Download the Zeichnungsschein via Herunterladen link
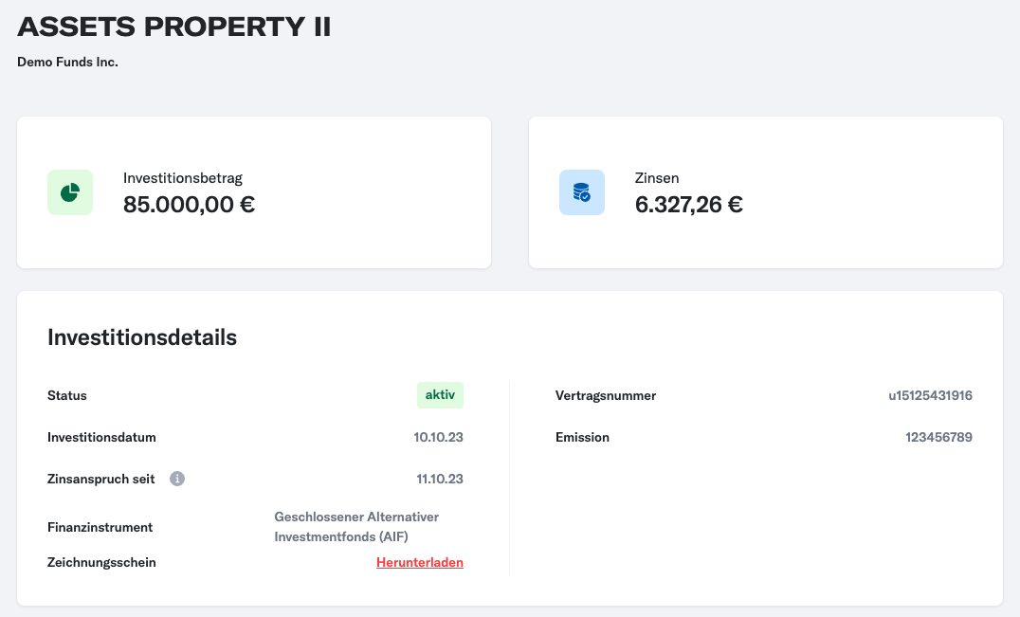Image resolution: width=1020 pixels, height=617 pixels. pos(420,562)
